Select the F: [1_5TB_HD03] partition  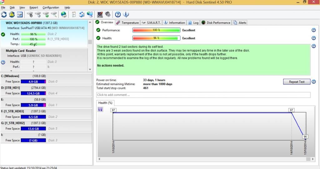[x=46, y=114]
